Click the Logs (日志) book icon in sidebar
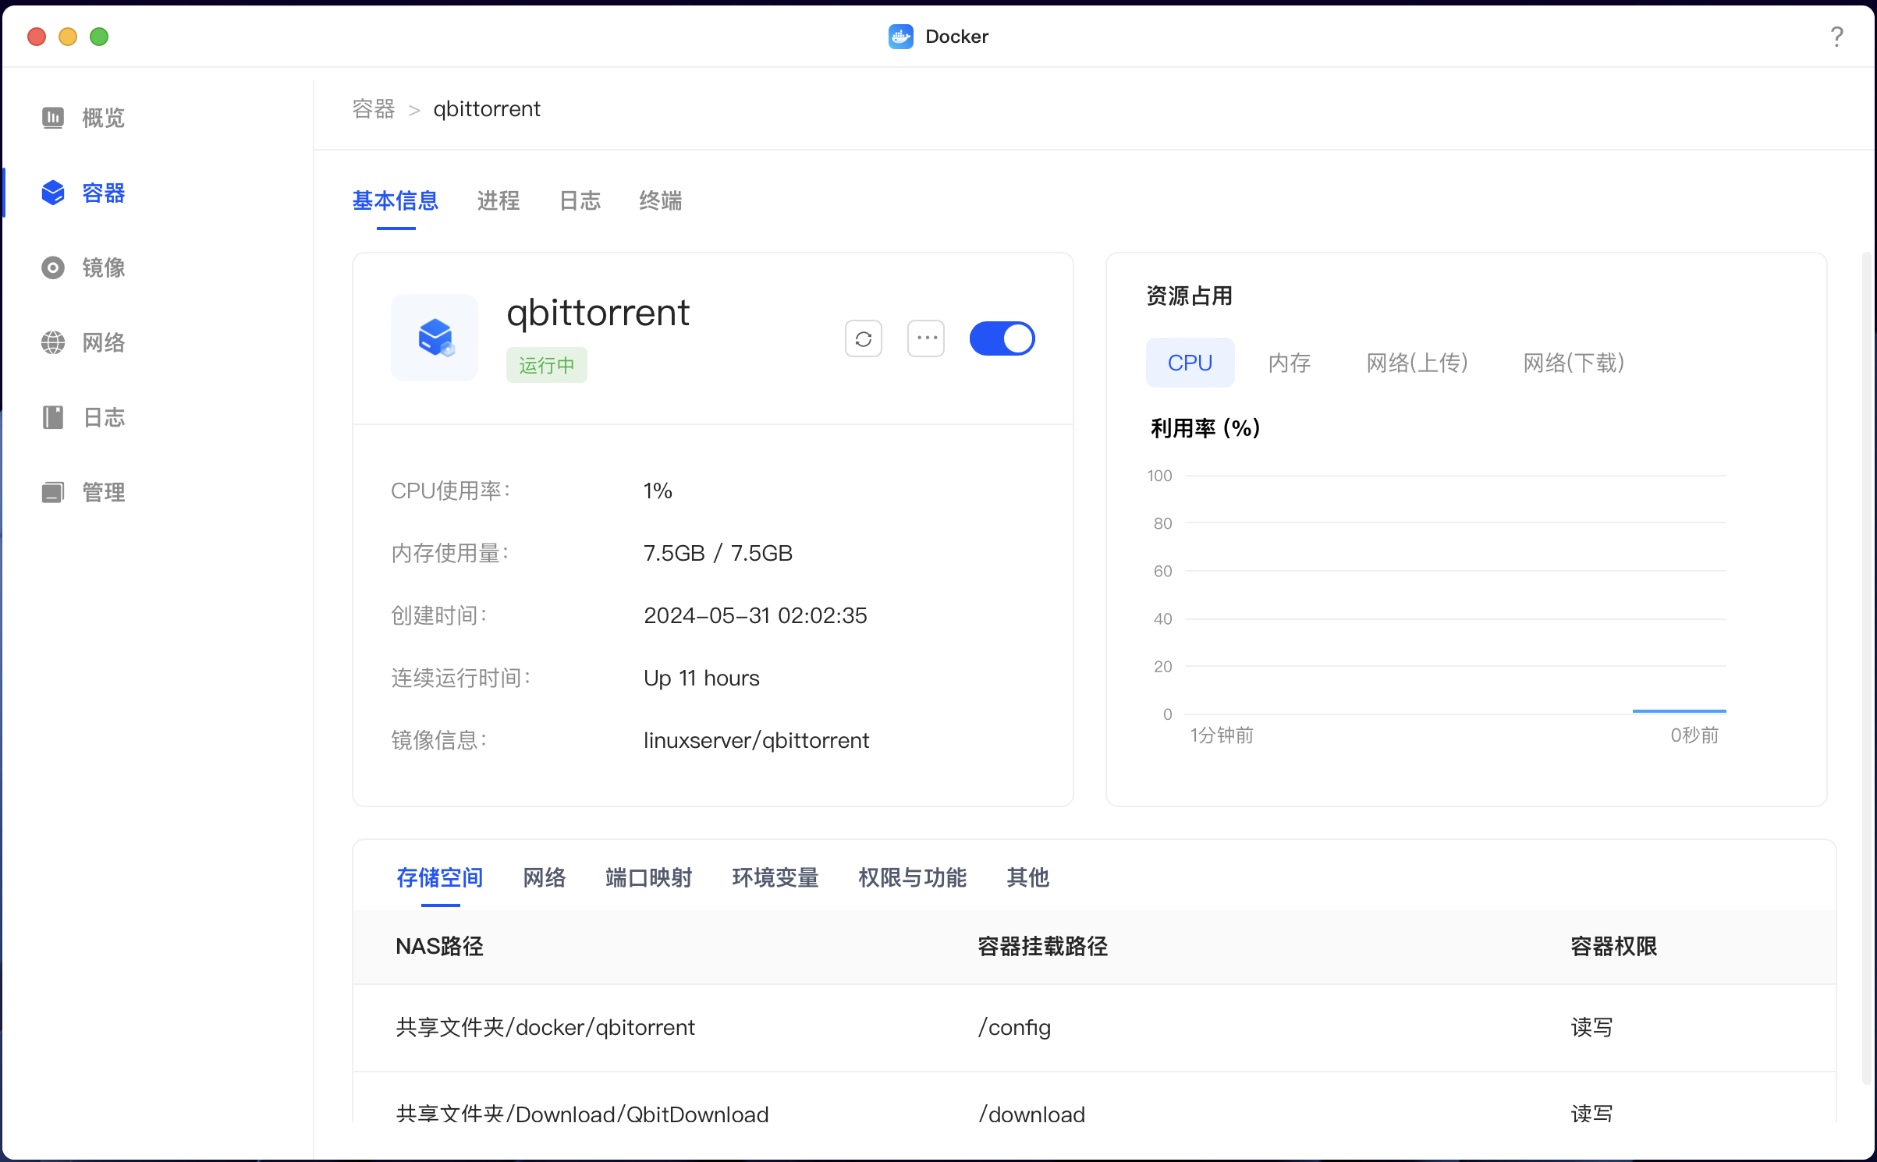1877x1162 pixels. click(x=53, y=417)
